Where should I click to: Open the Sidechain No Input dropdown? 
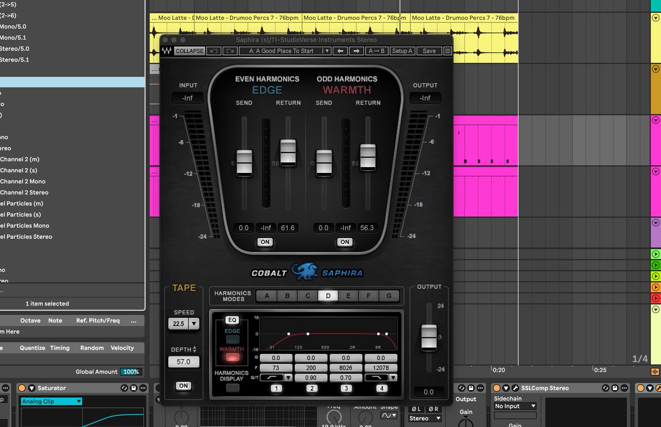(515, 406)
